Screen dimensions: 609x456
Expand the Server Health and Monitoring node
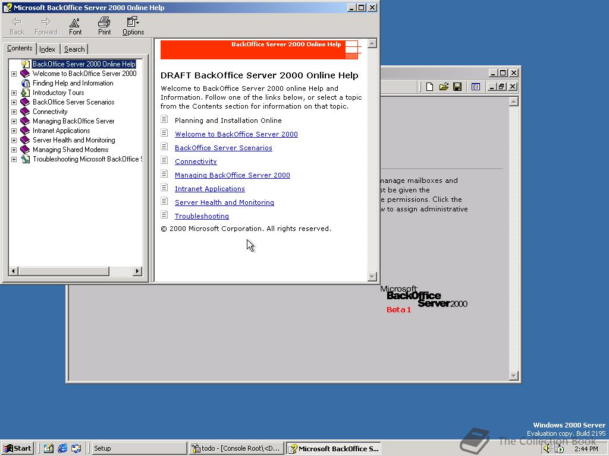(x=14, y=140)
